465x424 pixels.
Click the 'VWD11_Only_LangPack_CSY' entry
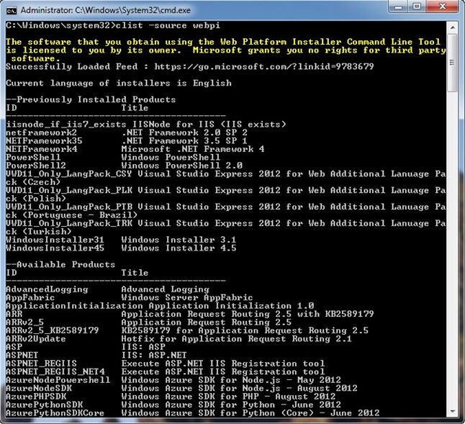pos(69,173)
